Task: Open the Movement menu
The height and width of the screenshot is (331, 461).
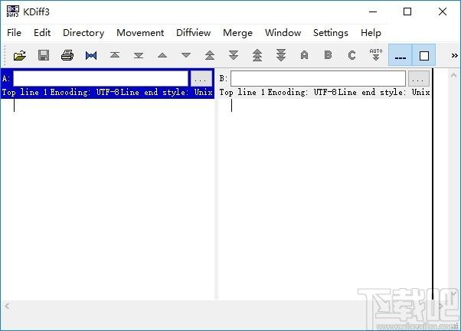Action: 140,33
